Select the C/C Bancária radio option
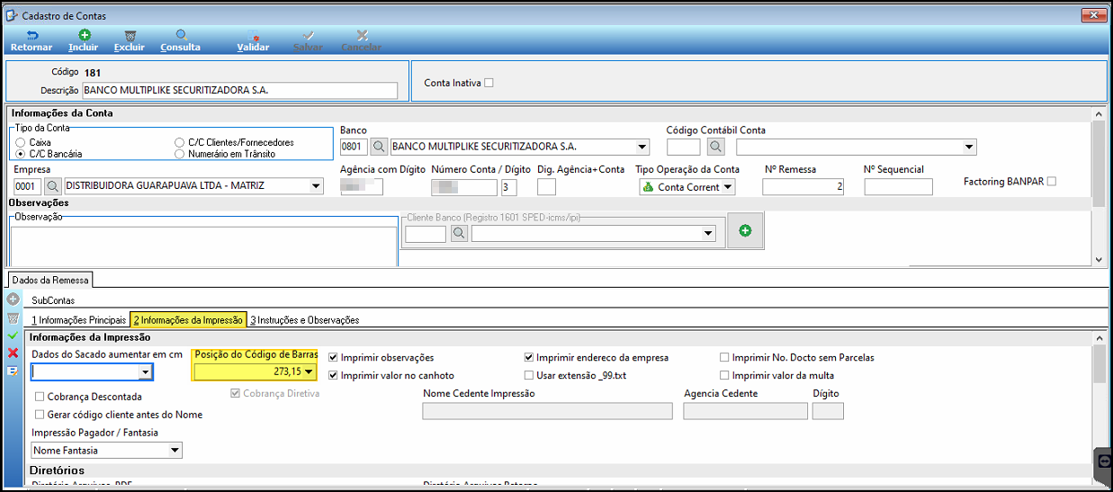The height and width of the screenshot is (492, 1113). 21,154
